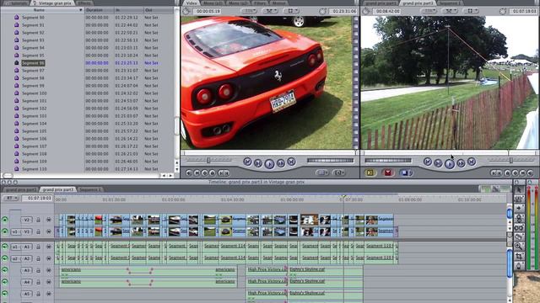Screen dimensions: 540x303
Task: Switch to Sequence 1 tab in Timeline
Action: click(90, 189)
